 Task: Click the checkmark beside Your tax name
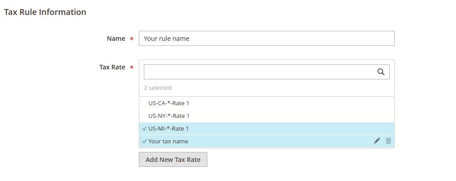click(144, 141)
